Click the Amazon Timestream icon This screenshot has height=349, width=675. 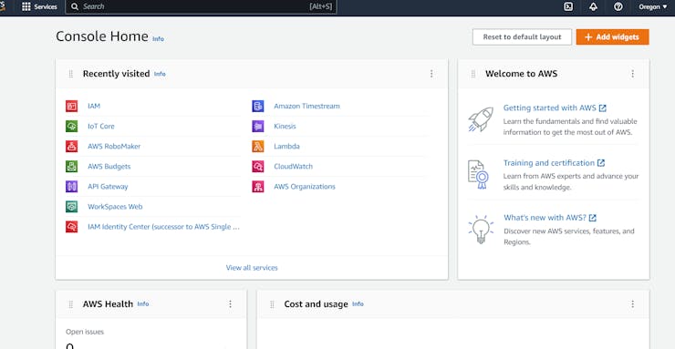[258, 107]
